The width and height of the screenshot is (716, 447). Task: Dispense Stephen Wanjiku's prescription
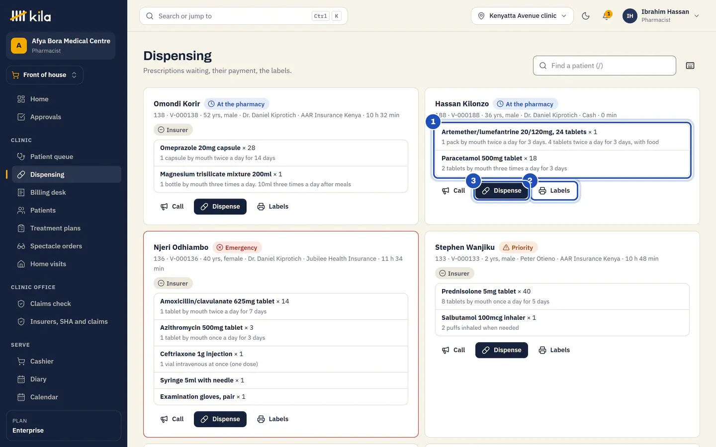click(x=502, y=350)
